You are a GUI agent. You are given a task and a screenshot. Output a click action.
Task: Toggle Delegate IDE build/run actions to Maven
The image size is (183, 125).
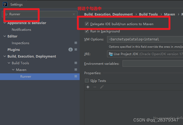point(87,24)
